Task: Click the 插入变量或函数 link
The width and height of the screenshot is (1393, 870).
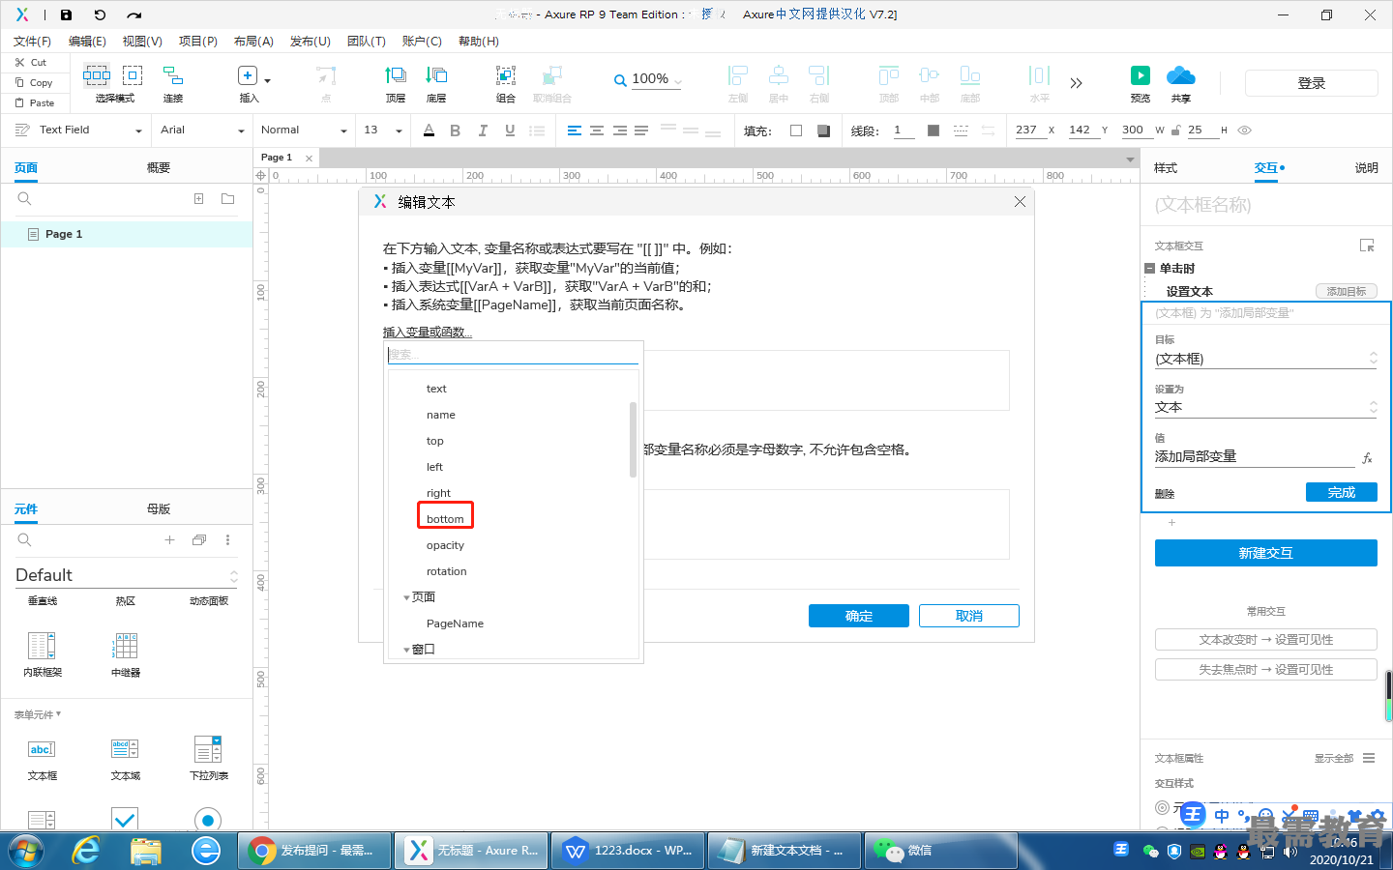Action: (x=428, y=333)
